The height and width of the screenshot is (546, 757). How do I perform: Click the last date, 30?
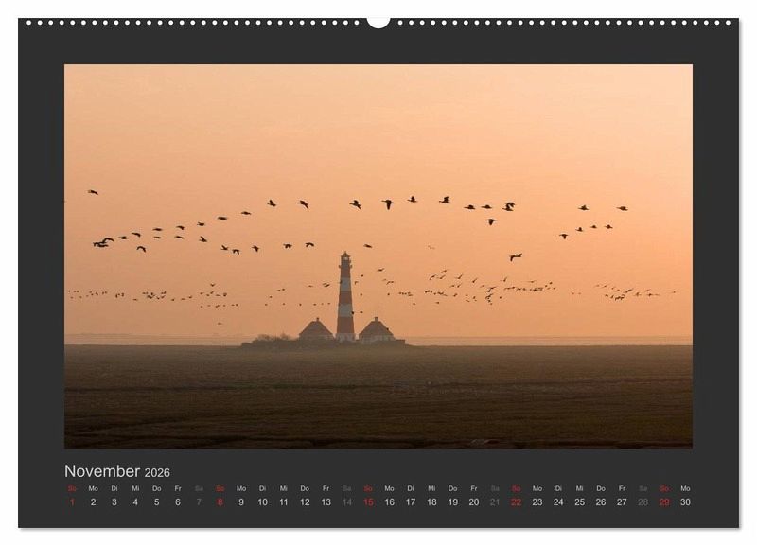(685, 502)
